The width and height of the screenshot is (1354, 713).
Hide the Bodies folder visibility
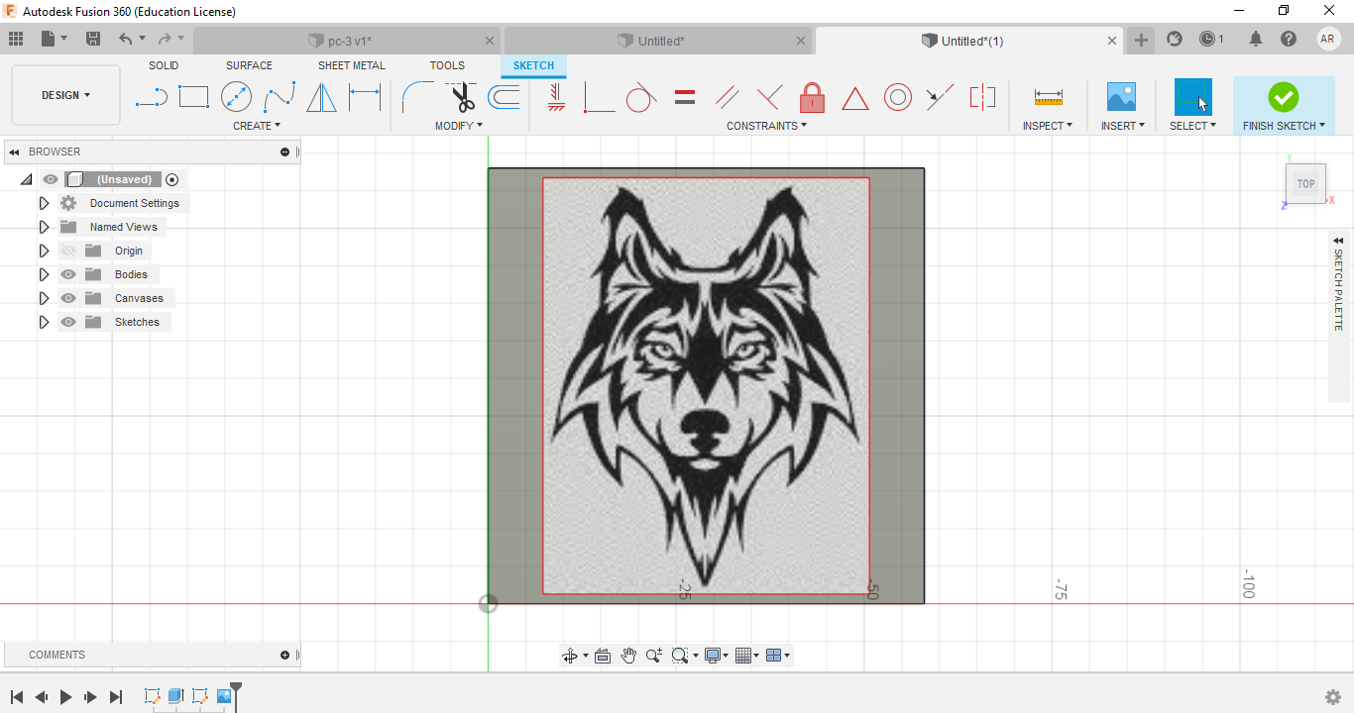coord(68,274)
